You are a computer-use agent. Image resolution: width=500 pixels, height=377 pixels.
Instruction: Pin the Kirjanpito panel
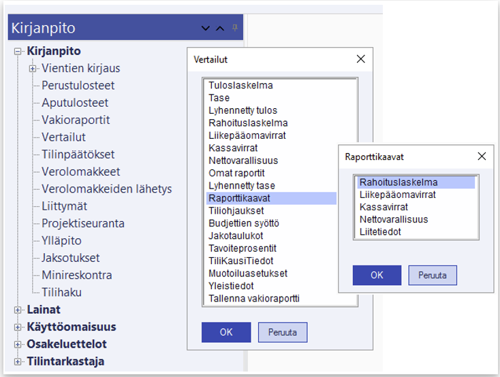click(235, 28)
